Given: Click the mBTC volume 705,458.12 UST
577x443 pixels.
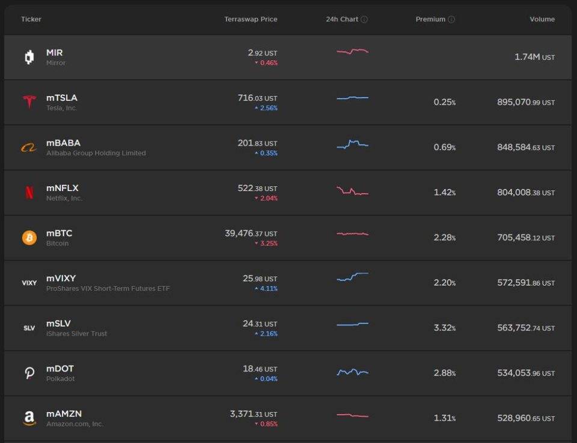Looking at the screenshot, I should [x=526, y=238].
